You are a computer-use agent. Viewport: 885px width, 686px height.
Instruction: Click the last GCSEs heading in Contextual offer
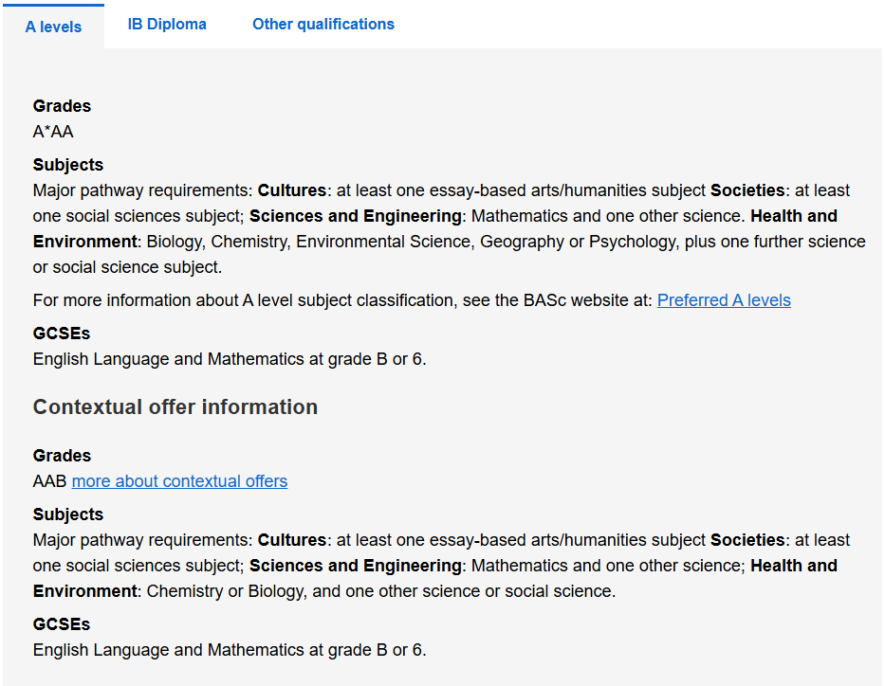click(x=62, y=624)
